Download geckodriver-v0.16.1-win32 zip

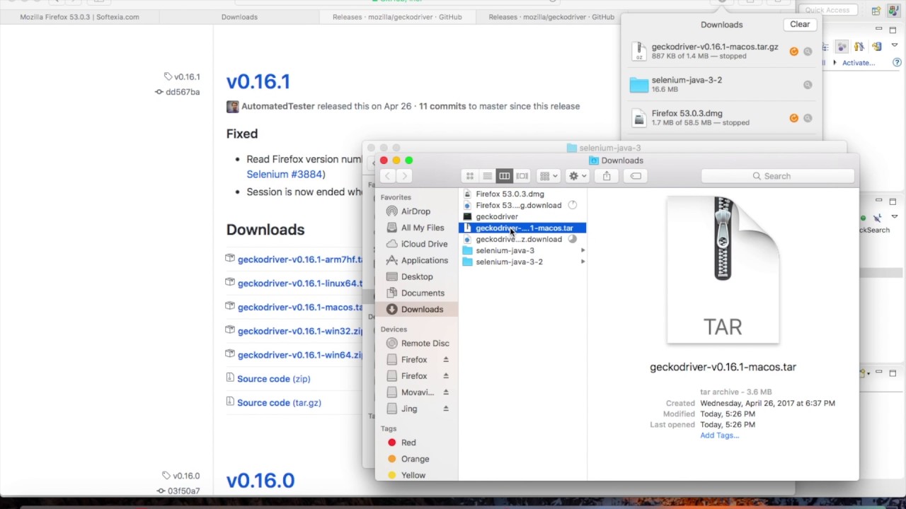click(x=300, y=331)
